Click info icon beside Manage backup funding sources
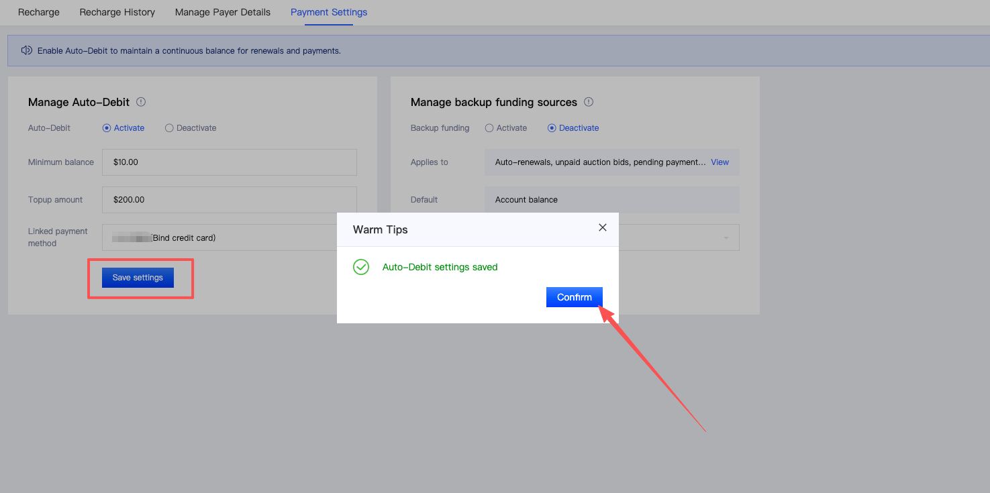The height and width of the screenshot is (493, 990). (x=589, y=102)
